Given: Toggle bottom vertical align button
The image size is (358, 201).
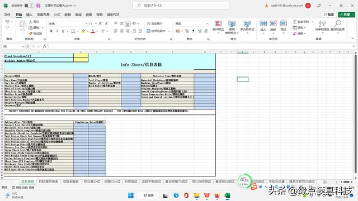Looking at the screenshot, I should pyautogui.click(x=128, y=23).
